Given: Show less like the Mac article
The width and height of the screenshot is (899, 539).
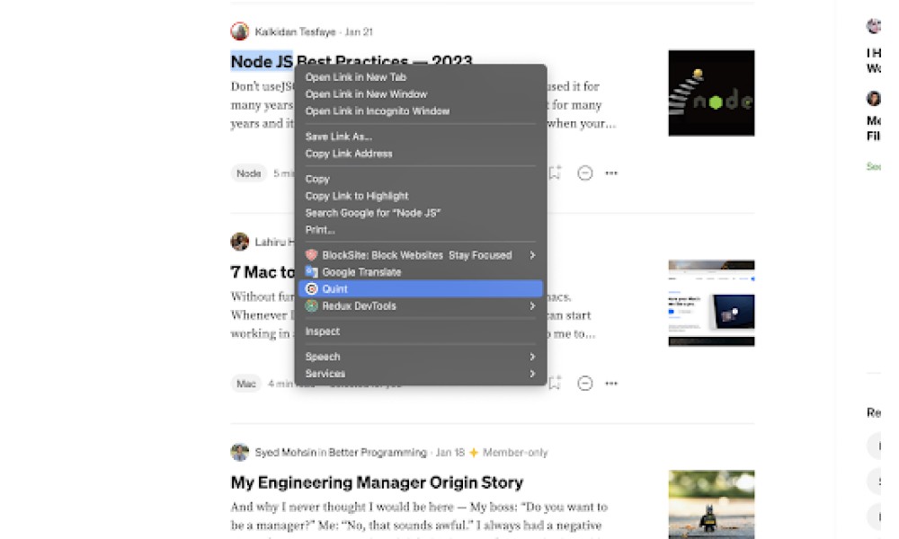Looking at the screenshot, I should click(x=585, y=384).
